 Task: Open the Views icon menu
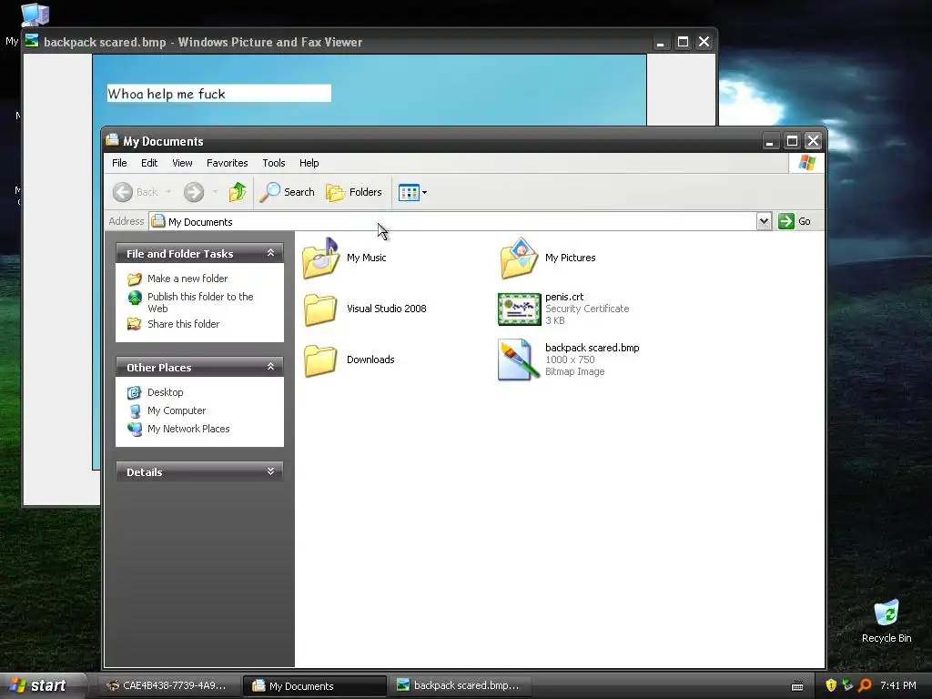point(409,193)
